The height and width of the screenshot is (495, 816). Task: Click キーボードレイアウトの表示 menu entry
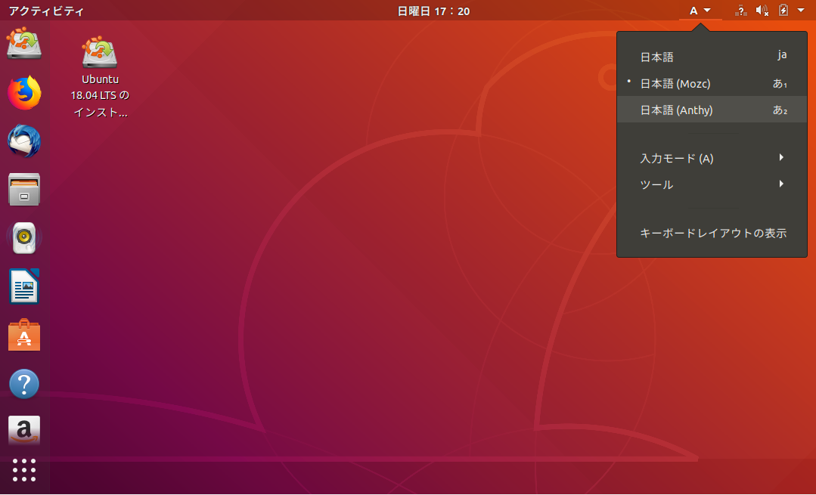coord(712,234)
